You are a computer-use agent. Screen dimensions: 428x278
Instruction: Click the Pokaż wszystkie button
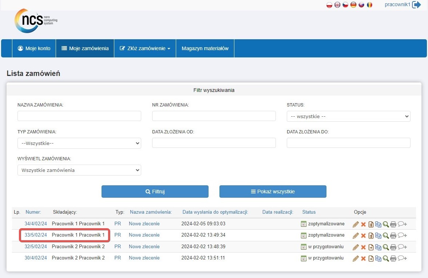[273, 192]
